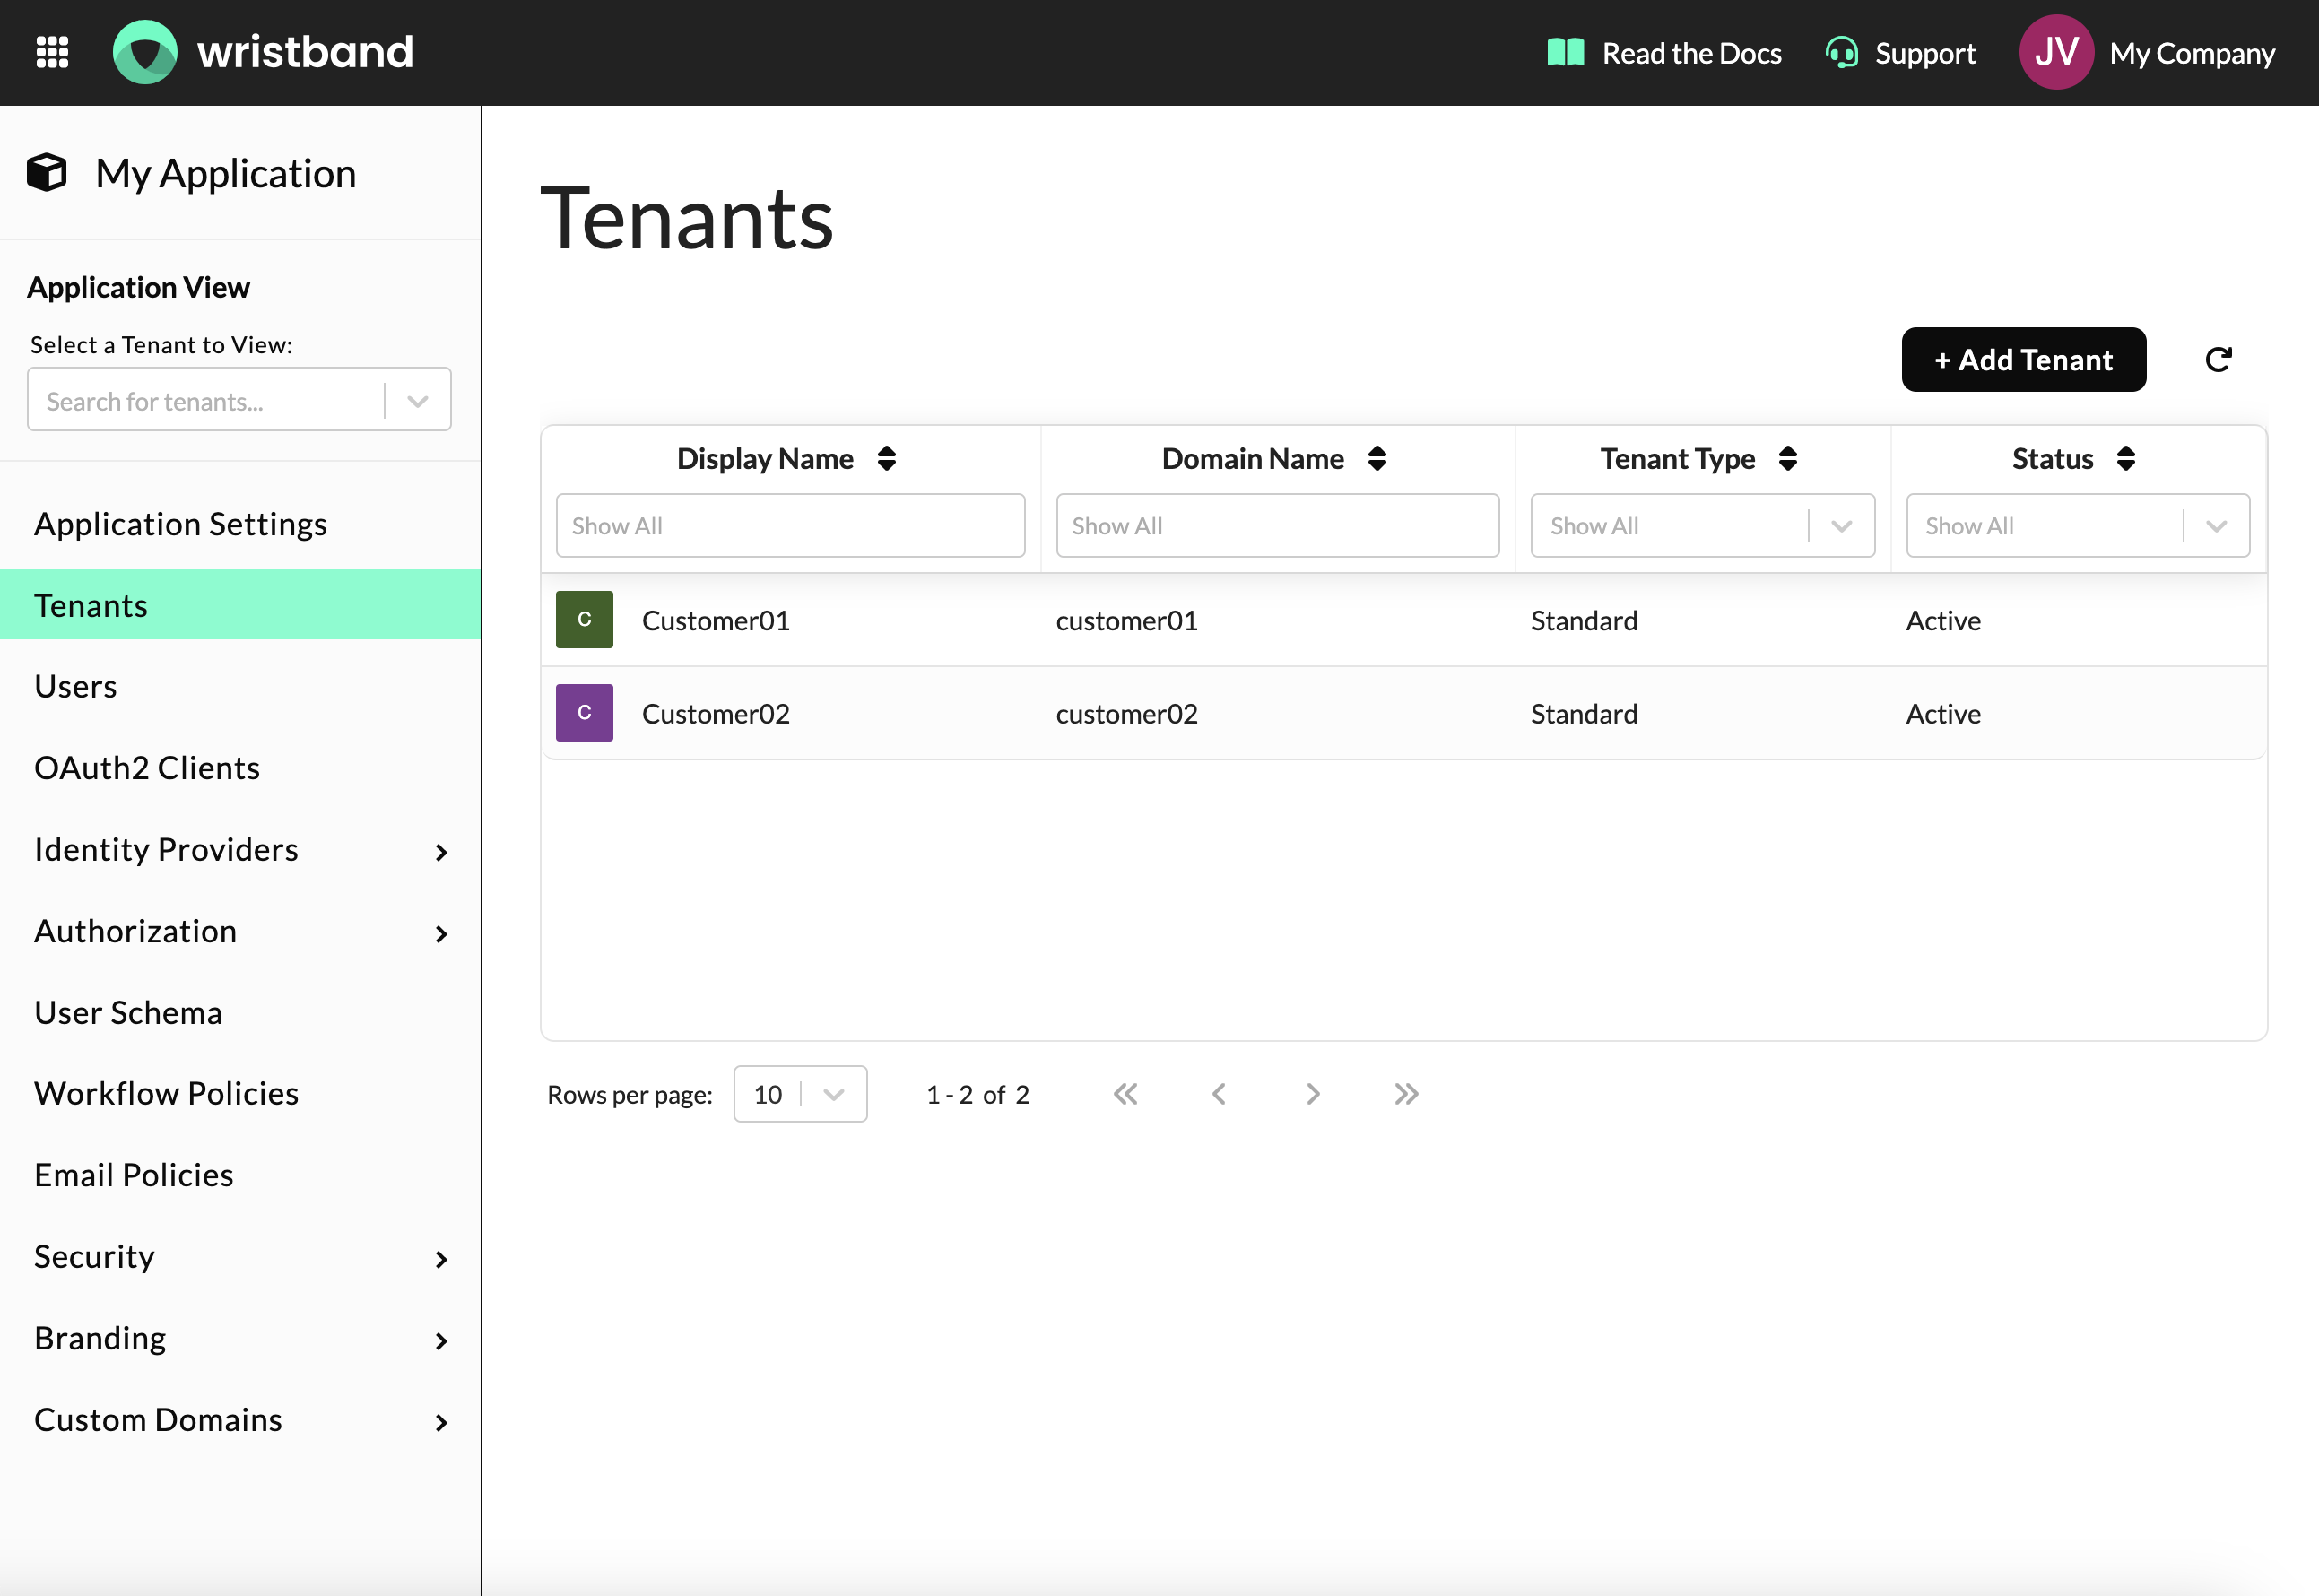Click the Customer01 tenant row

[x=1406, y=619]
